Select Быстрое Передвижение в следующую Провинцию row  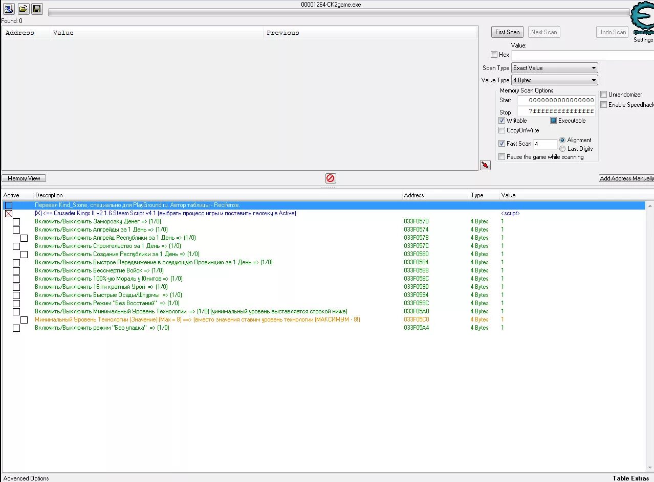pyautogui.click(x=322, y=262)
